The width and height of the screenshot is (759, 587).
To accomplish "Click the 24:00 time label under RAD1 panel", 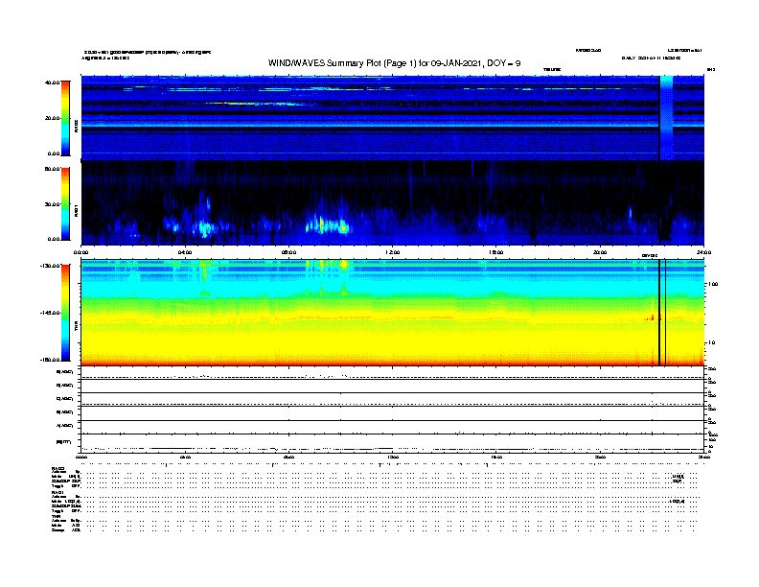I will pos(703,252).
